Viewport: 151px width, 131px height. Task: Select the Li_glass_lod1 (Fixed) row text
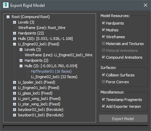coord(35,93)
